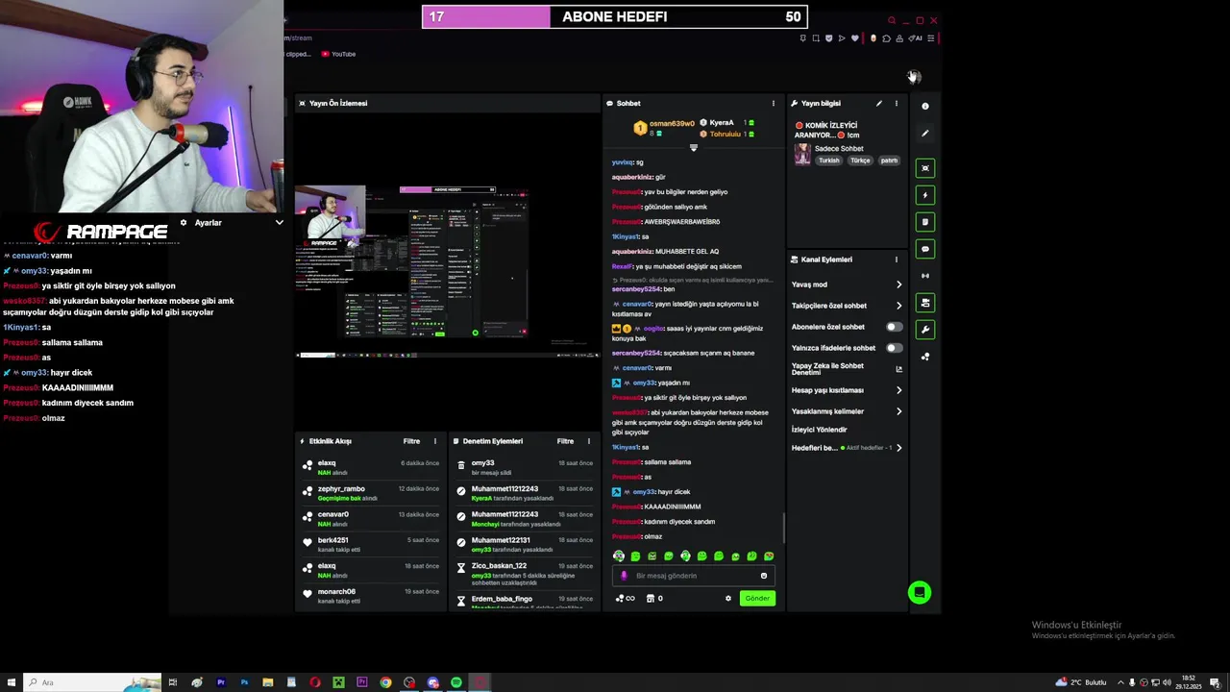Click the broadcast signal sidebar icon

click(x=925, y=276)
